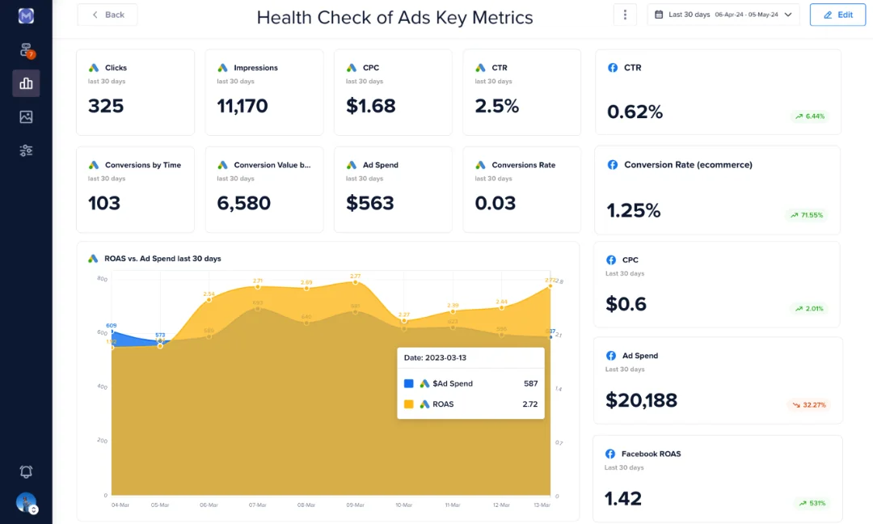Image resolution: width=873 pixels, height=524 pixels.
Task: Click Facebook icon on CPC card
Action: pos(611,260)
